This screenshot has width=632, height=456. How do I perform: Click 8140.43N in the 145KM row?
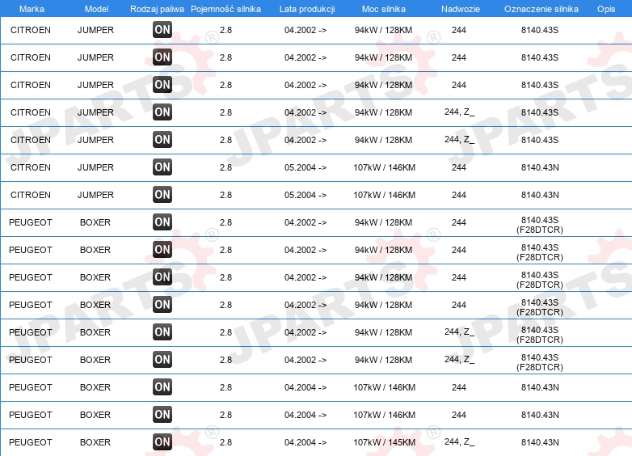click(540, 442)
